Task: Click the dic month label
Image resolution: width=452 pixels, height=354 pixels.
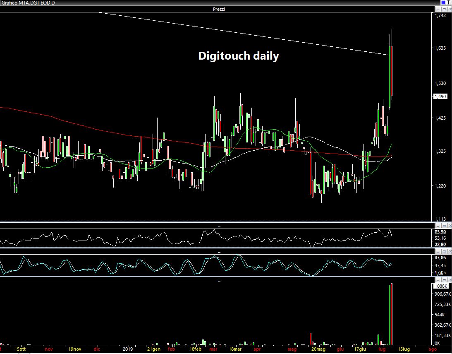Action: 97,349
